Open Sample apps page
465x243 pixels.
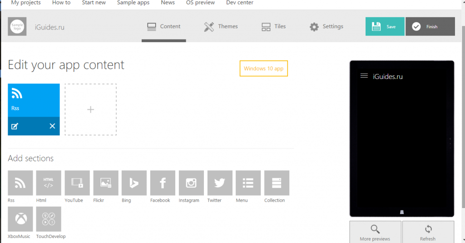[133, 3]
